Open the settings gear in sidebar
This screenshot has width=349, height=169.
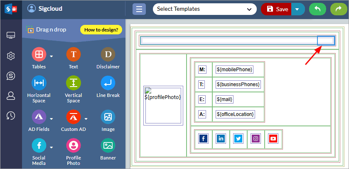click(11, 56)
